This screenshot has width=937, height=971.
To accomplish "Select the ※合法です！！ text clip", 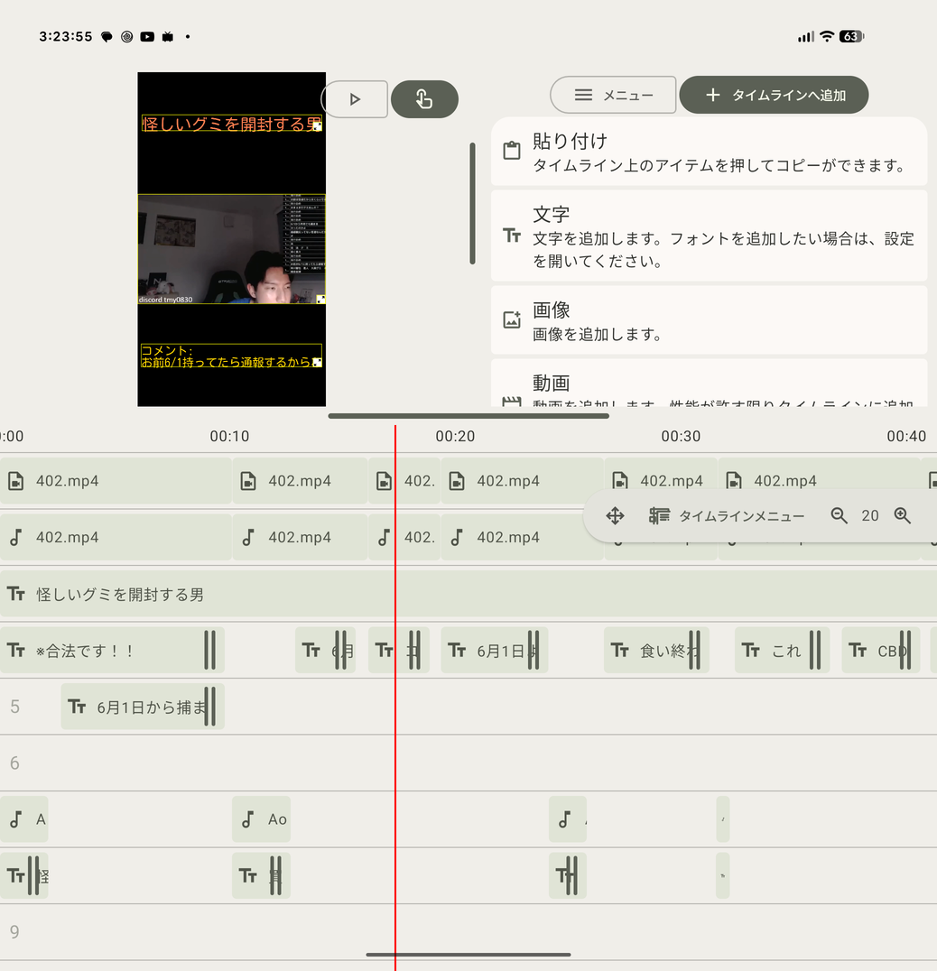I will point(112,651).
